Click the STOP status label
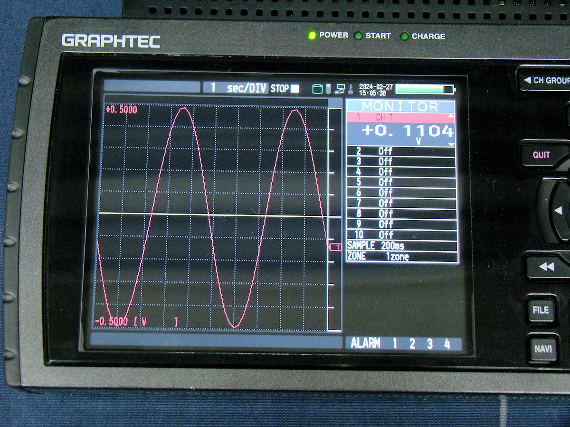This screenshot has height=427, width=570. click(x=280, y=89)
